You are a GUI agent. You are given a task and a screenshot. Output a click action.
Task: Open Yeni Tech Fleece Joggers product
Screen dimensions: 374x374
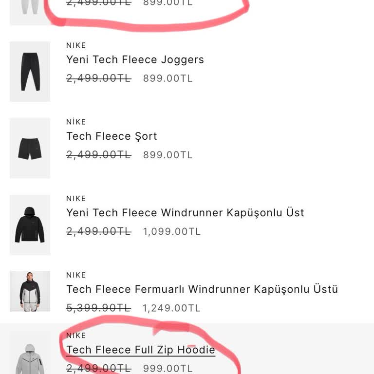pos(135,60)
